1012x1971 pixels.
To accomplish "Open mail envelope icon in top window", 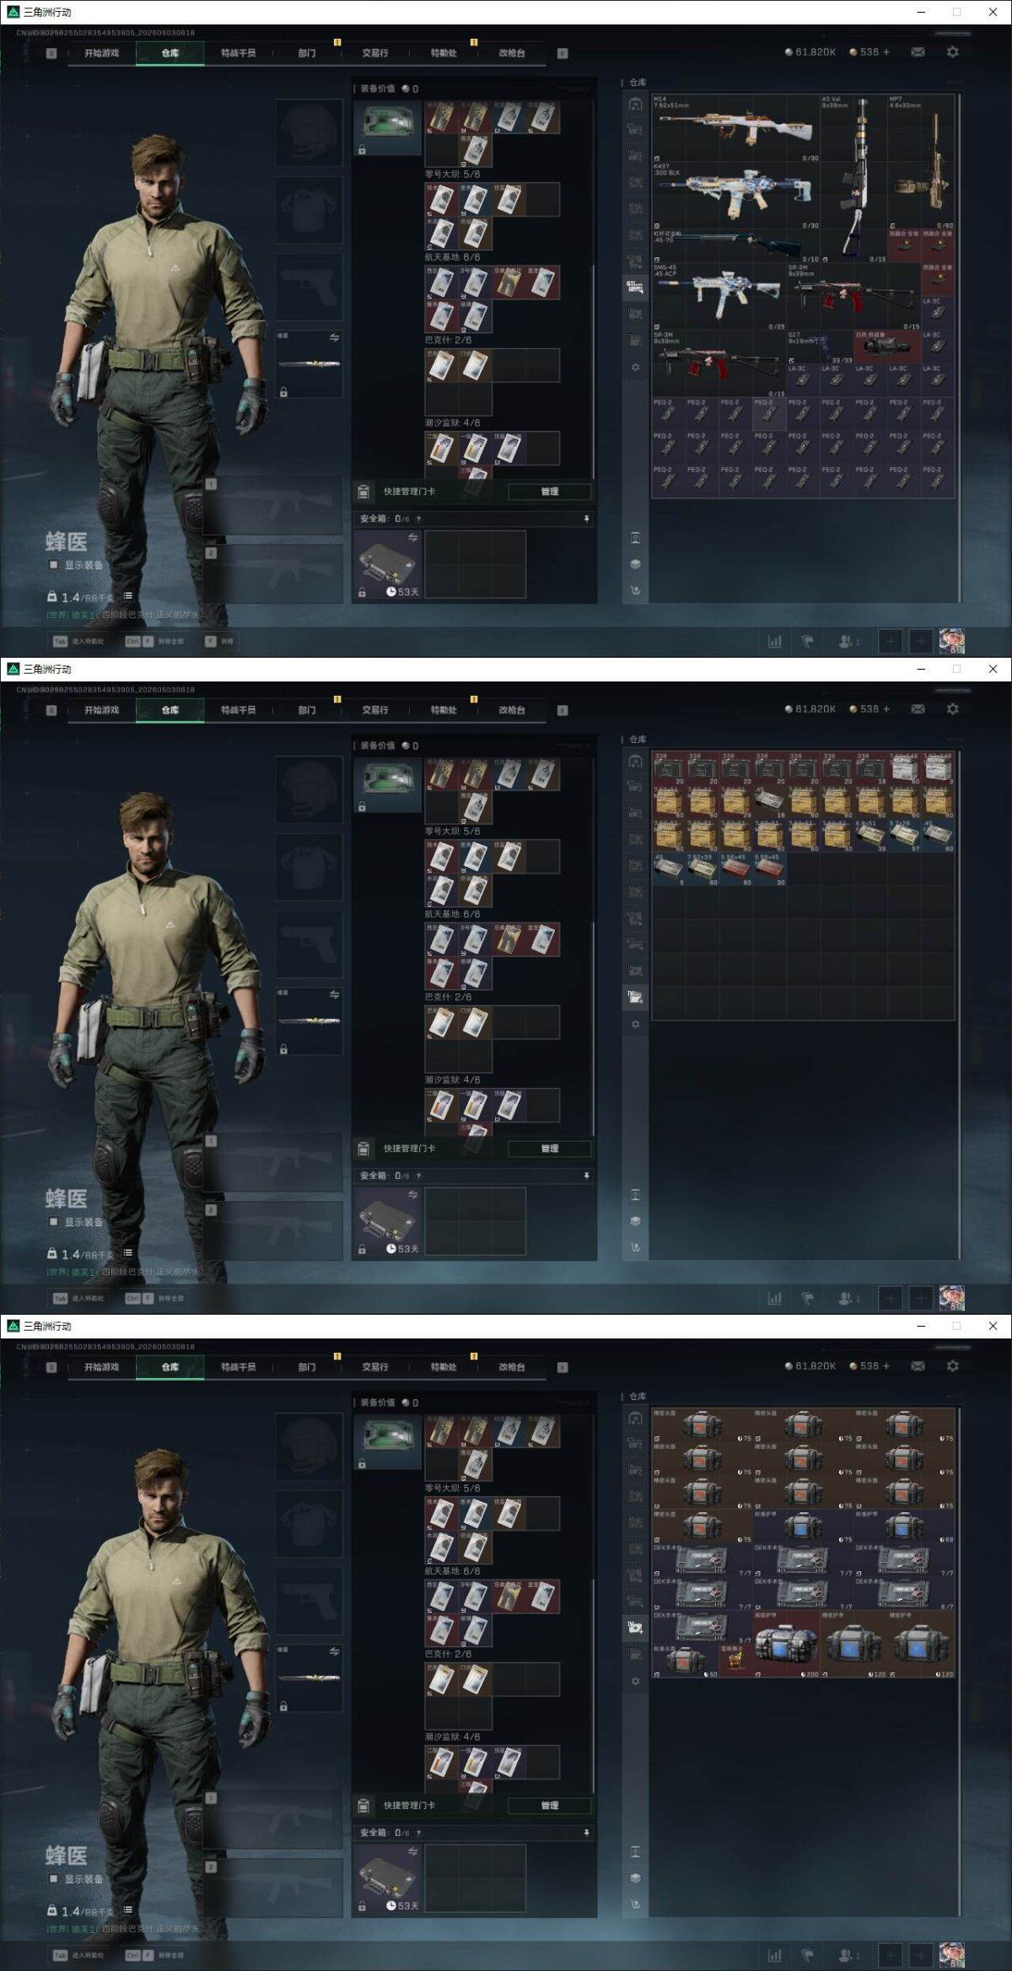I will point(918,52).
